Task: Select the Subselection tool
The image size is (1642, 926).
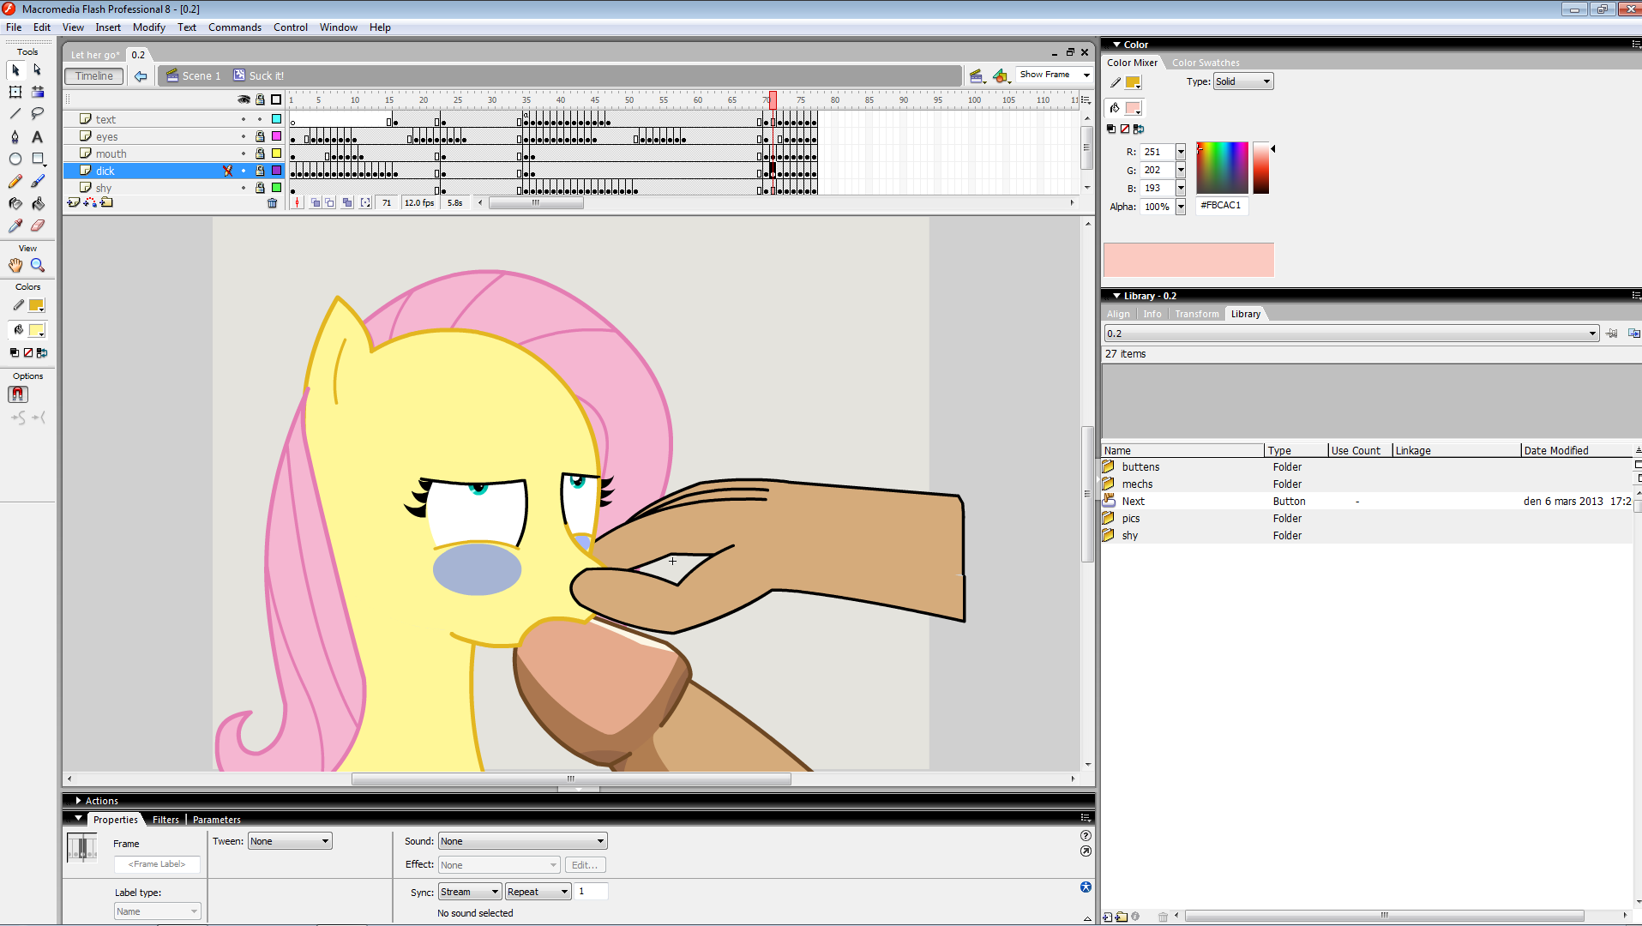Action: pos(38,69)
